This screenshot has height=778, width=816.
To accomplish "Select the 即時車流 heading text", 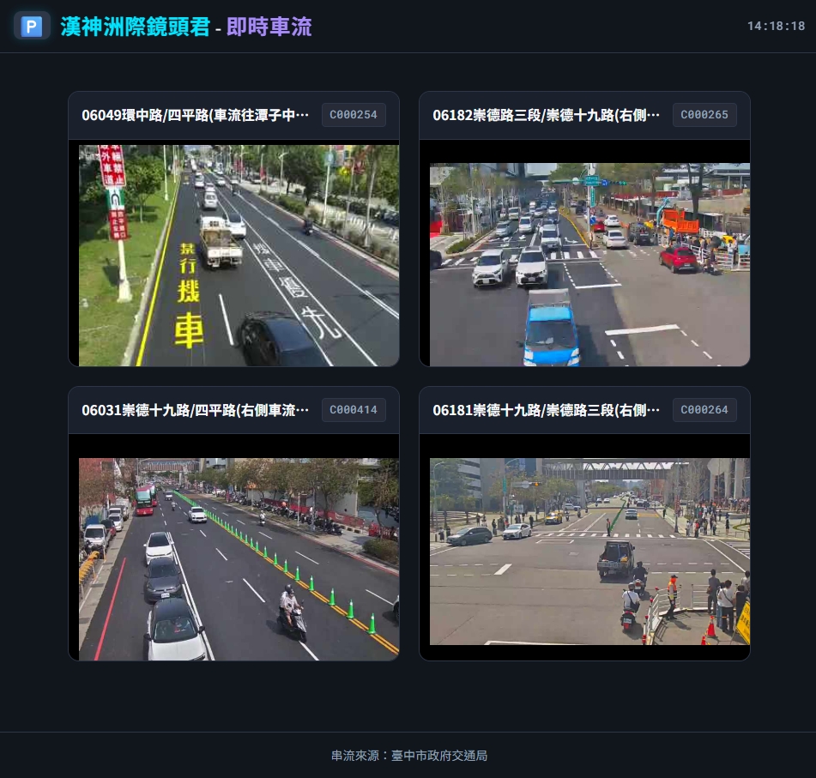I will coord(269,27).
